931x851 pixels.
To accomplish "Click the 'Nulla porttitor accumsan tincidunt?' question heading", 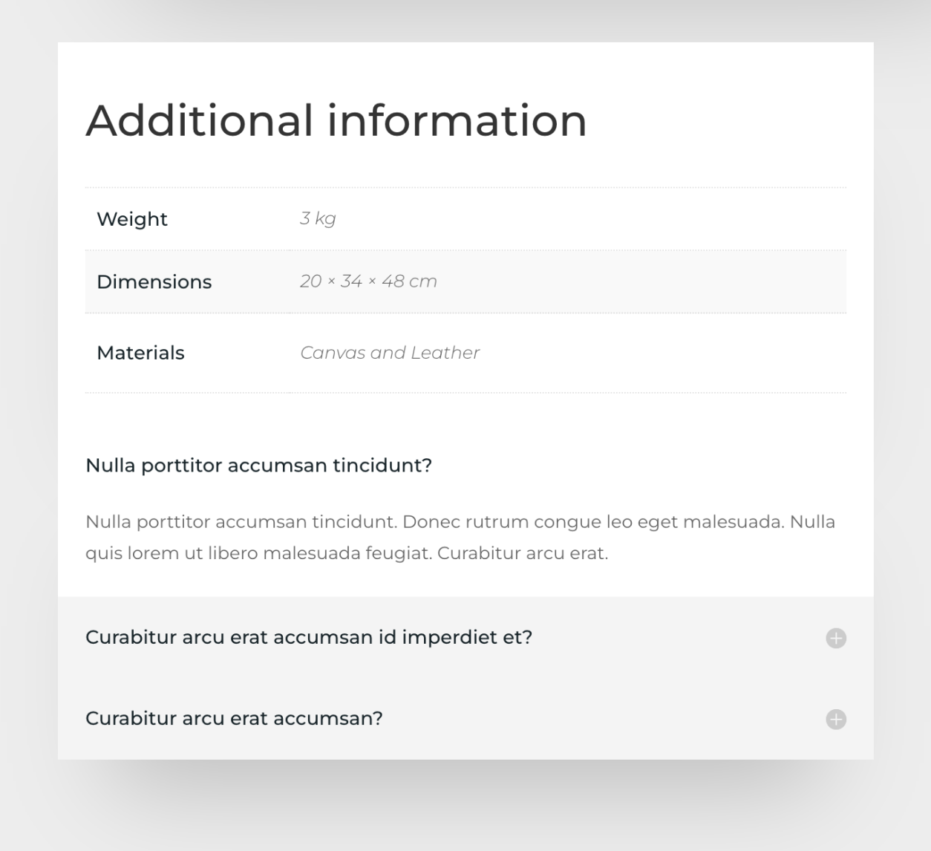I will click(x=259, y=466).
